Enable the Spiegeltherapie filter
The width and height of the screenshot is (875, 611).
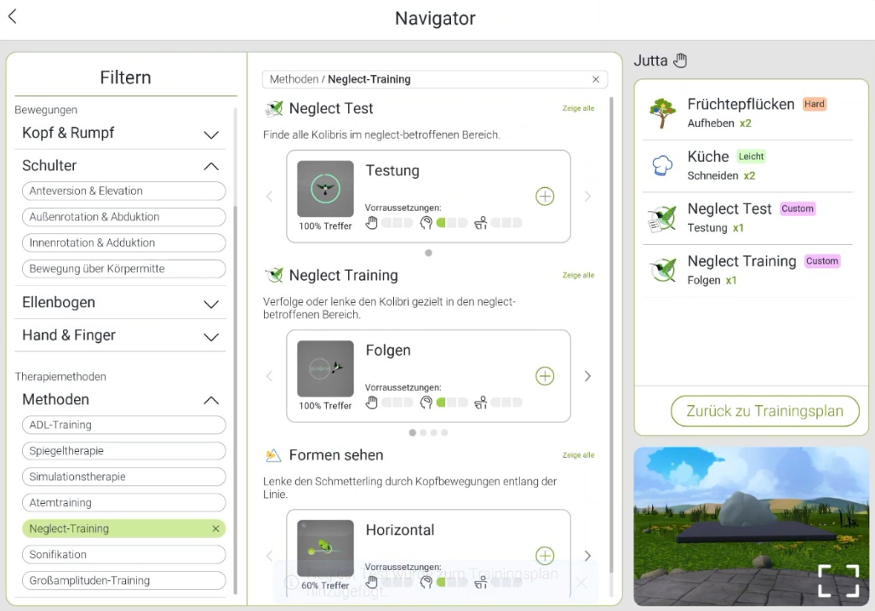(123, 451)
